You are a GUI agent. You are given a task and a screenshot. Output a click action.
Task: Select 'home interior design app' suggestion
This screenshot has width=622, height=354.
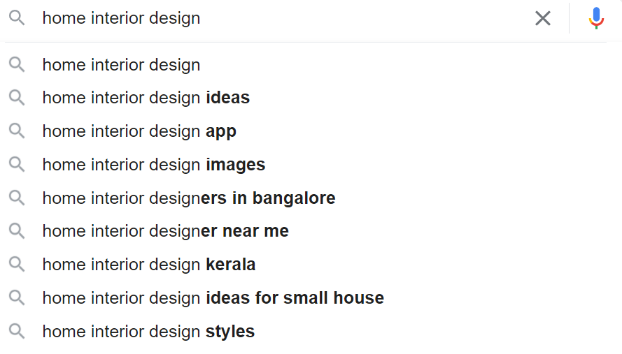coord(139,131)
